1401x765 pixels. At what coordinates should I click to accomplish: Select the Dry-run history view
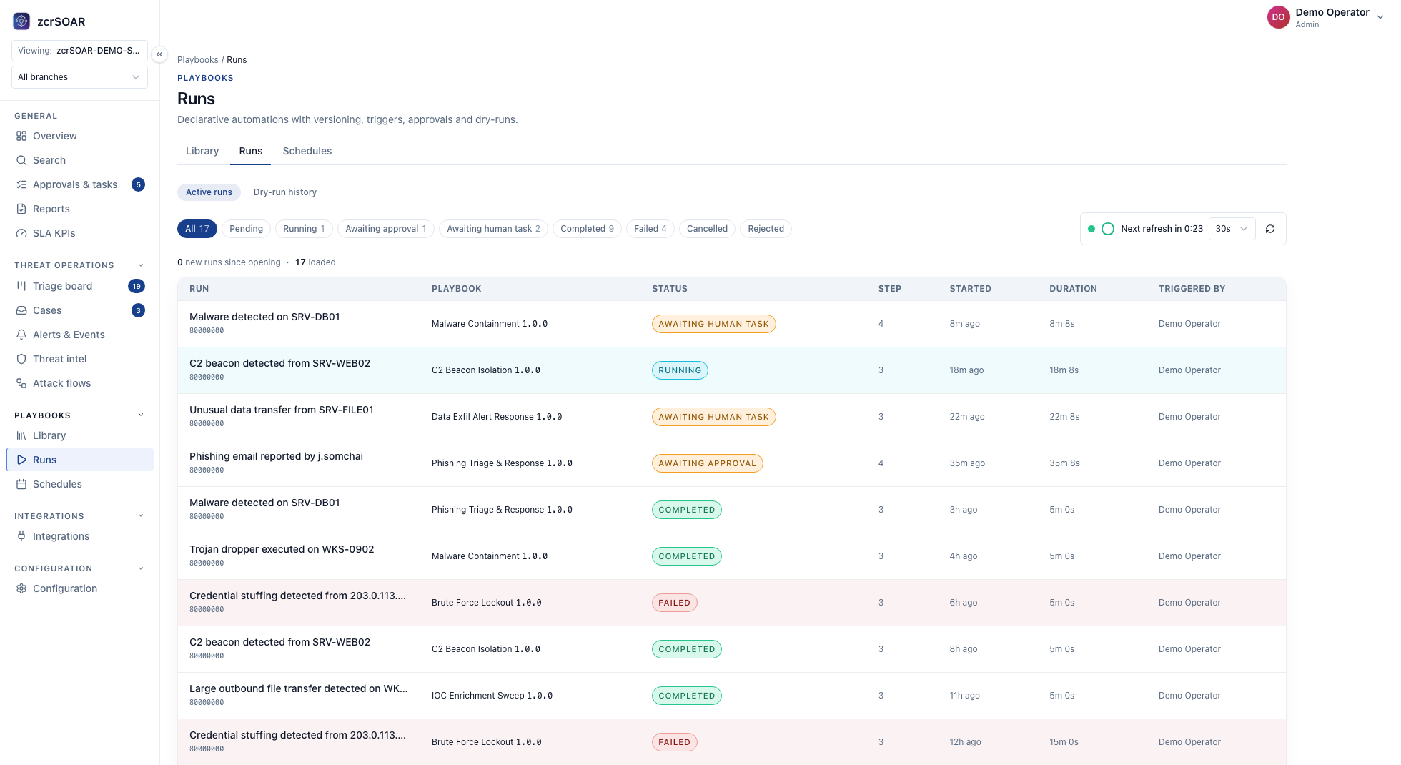point(285,192)
